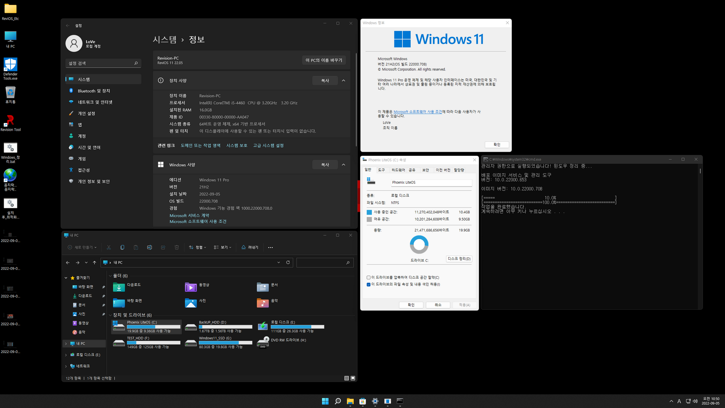This screenshot has width=725, height=408.
Task: Switch to the 도구 tab in drive properties
Action: (x=382, y=170)
